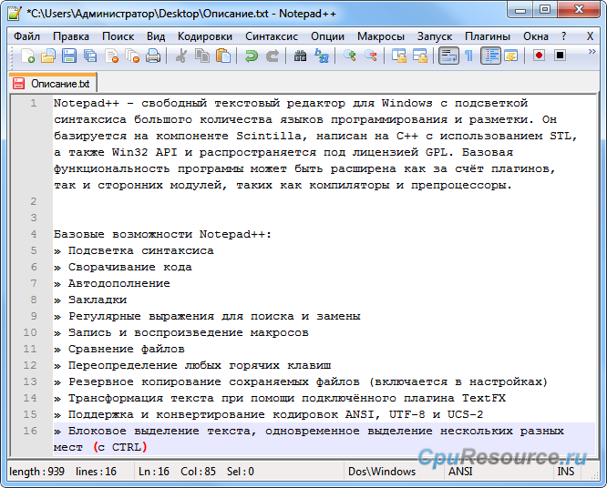
Task: Paste from clipboard icon
Action: coord(223,56)
